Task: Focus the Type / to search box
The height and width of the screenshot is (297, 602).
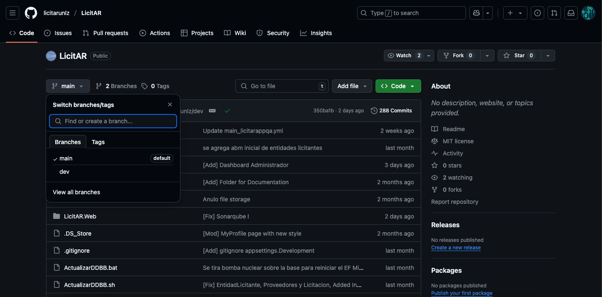Action: pyautogui.click(x=412, y=13)
